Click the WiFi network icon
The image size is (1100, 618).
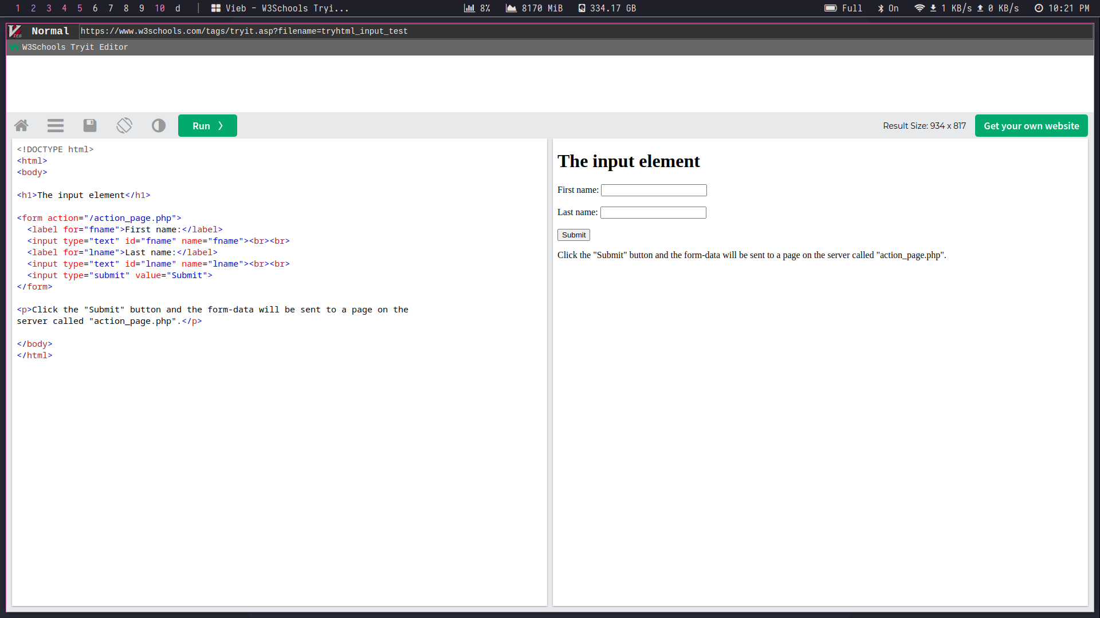(919, 8)
